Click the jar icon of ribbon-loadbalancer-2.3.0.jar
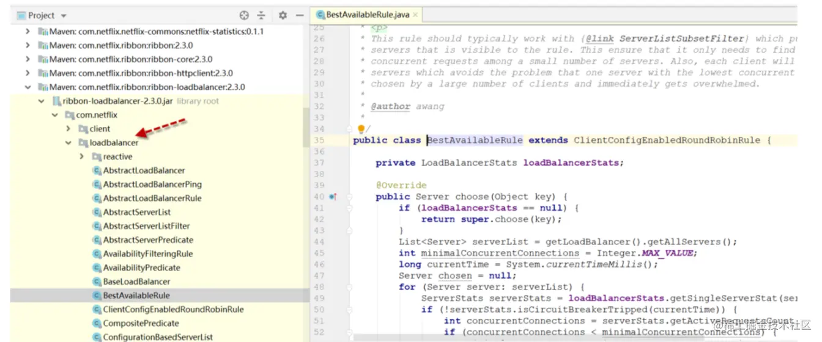The height and width of the screenshot is (342, 822). pos(56,101)
